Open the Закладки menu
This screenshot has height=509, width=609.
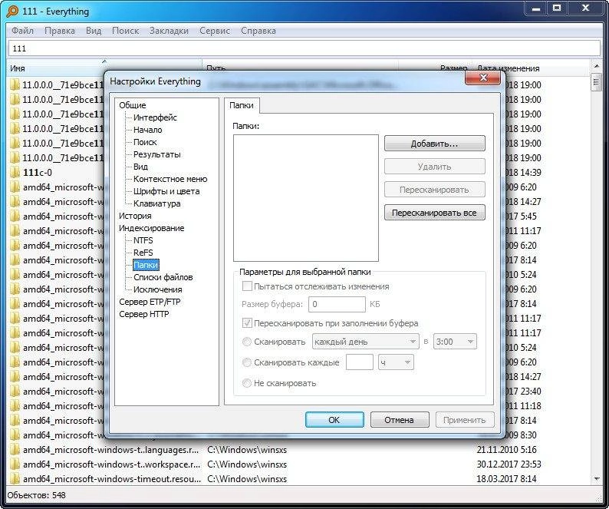(x=169, y=31)
